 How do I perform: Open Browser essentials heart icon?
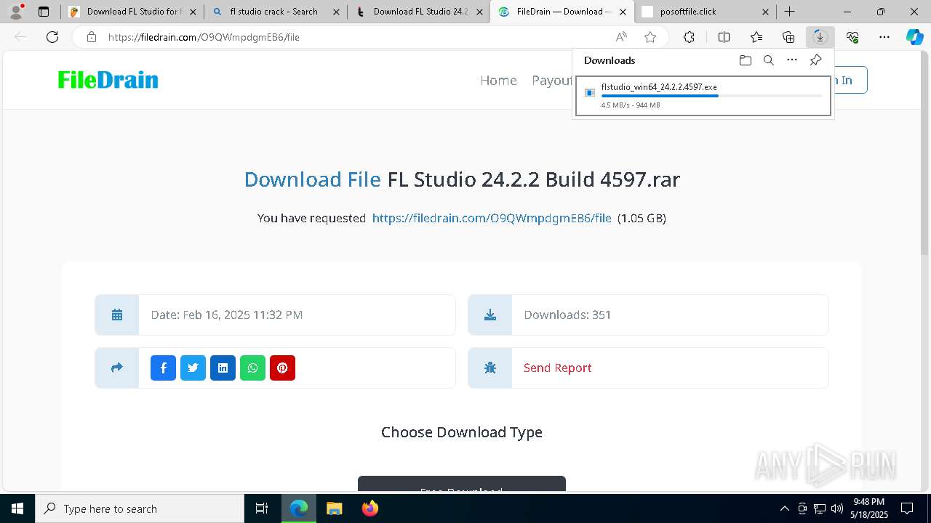[852, 37]
